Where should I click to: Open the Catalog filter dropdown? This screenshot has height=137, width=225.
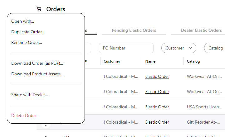click(x=215, y=48)
